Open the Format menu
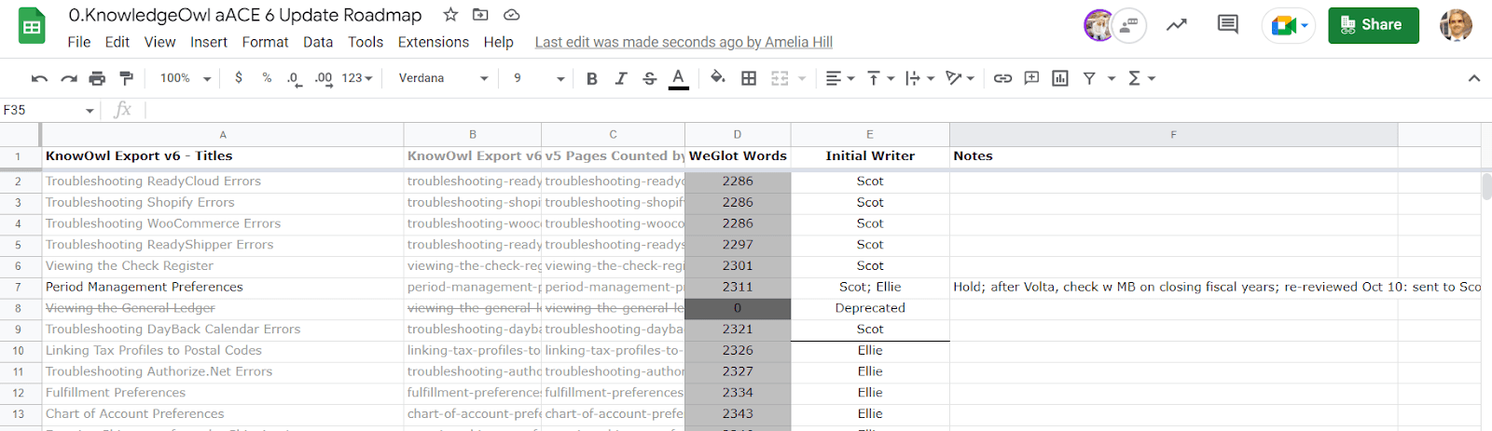This screenshot has width=1492, height=431. [265, 42]
